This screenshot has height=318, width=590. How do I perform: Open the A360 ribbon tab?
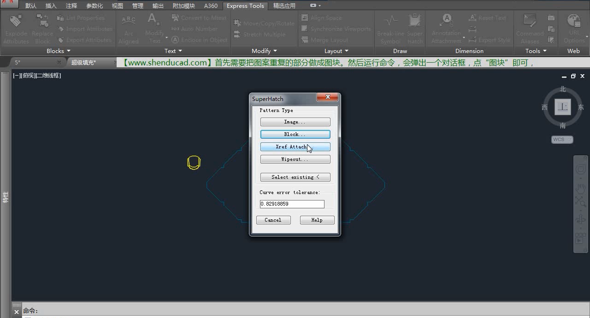[x=211, y=6]
